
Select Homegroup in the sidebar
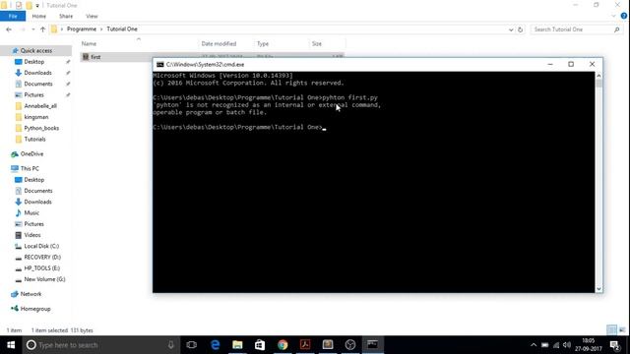click(35, 309)
